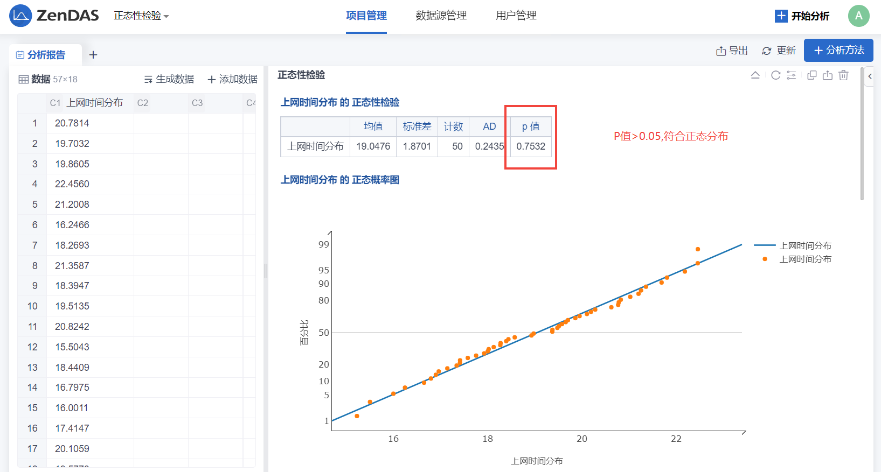Click the ZenDAS logo icon

20,16
